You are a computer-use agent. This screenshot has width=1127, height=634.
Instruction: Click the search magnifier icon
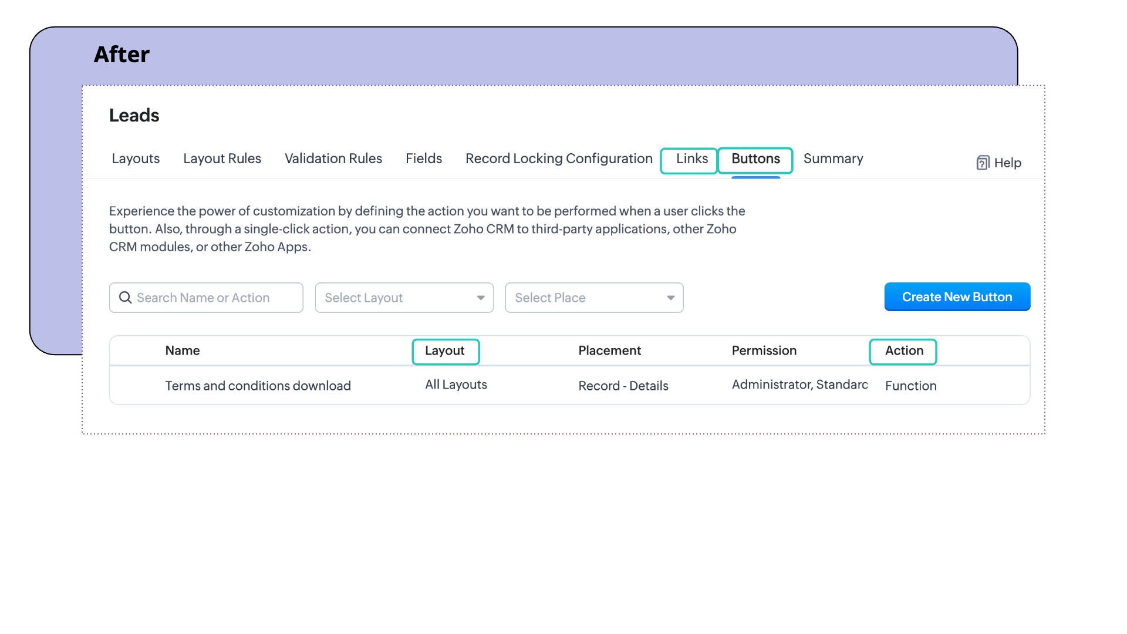click(x=125, y=298)
